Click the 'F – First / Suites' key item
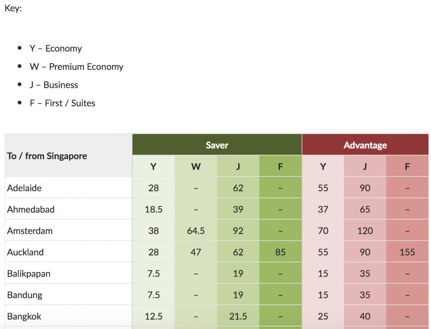431x329 pixels. coord(62,103)
